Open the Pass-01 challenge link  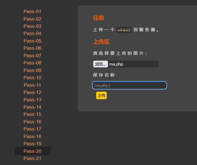coord(32,11)
